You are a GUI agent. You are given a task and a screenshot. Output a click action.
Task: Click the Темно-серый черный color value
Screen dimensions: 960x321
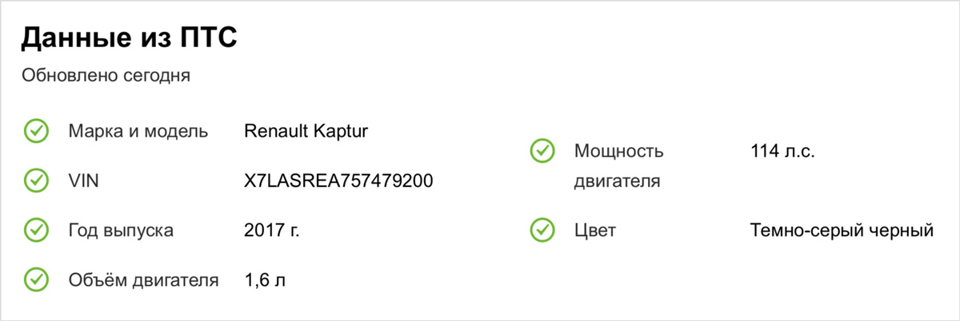[842, 231]
